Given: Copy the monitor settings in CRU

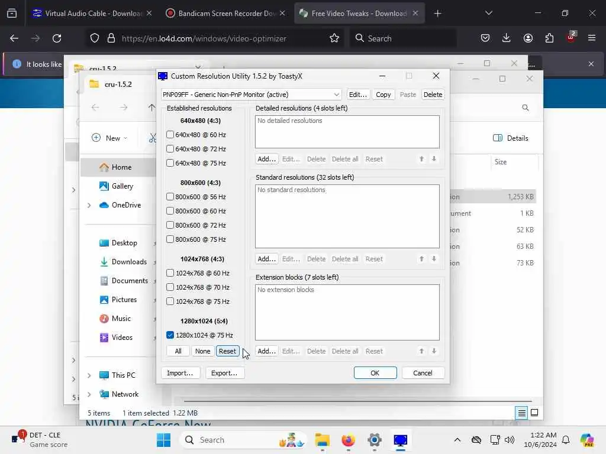Looking at the screenshot, I should point(383,95).
